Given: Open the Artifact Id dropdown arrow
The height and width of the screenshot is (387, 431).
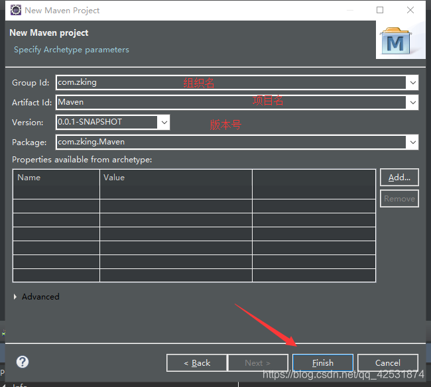Looking at the screenshot, I should pyautogui.click(x=412, y=103).
